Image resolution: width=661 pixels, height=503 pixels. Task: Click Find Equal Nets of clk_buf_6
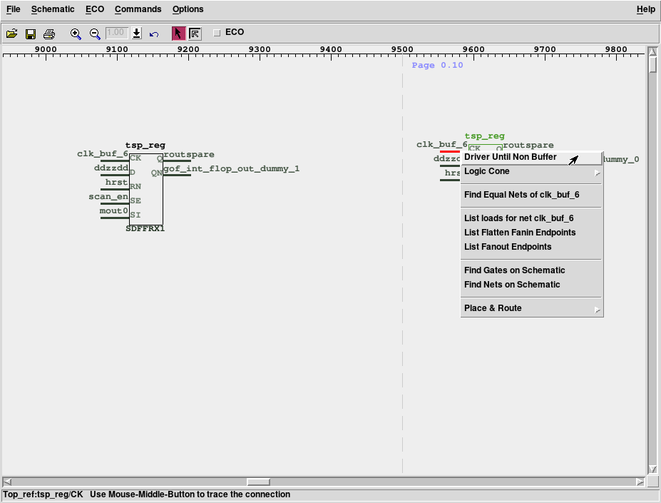(x=521, y=195)
